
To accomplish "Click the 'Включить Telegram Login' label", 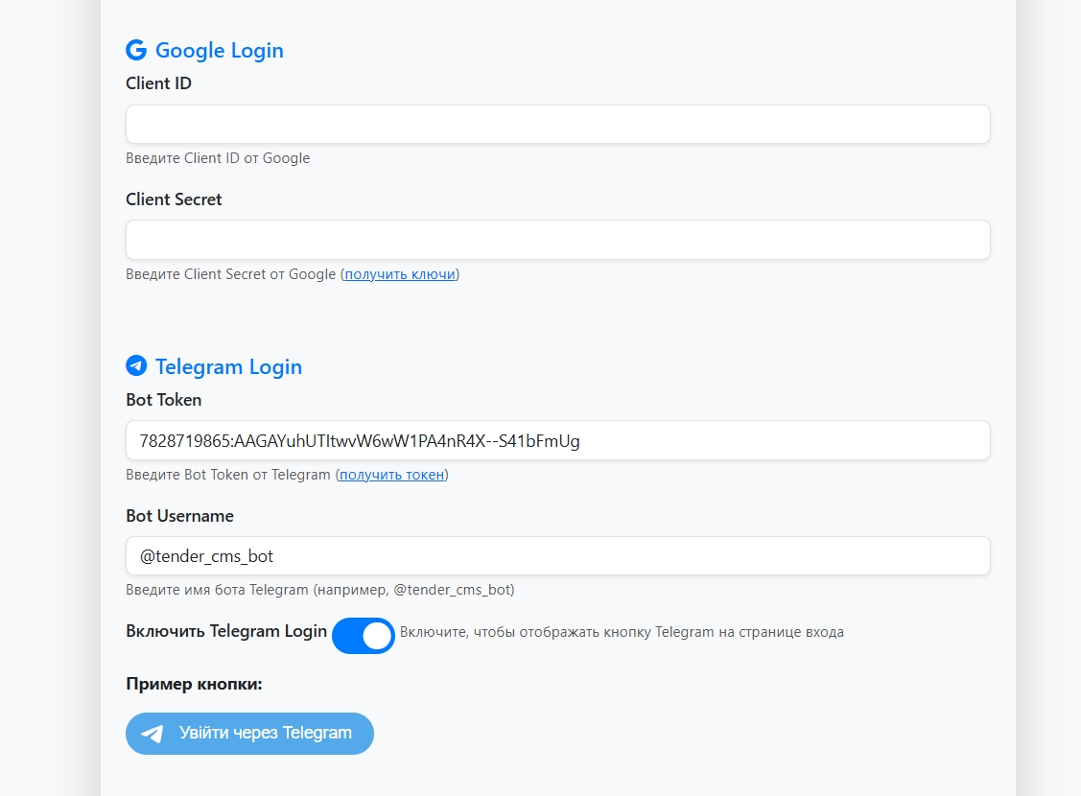I will click(x=226, y=631).
